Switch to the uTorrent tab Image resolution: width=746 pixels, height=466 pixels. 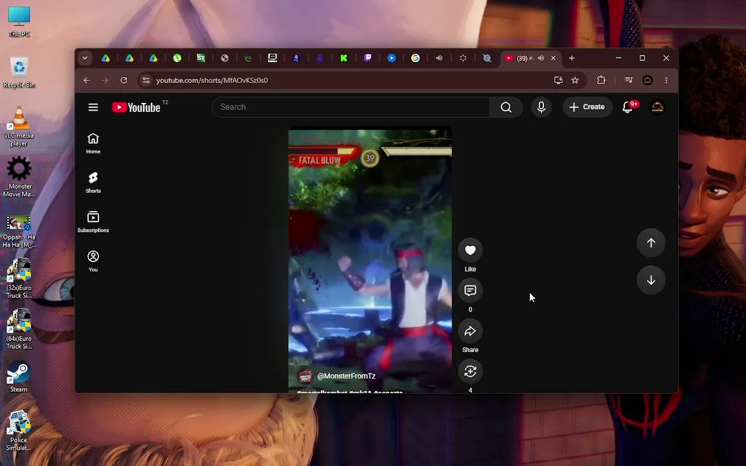[177, 58]
